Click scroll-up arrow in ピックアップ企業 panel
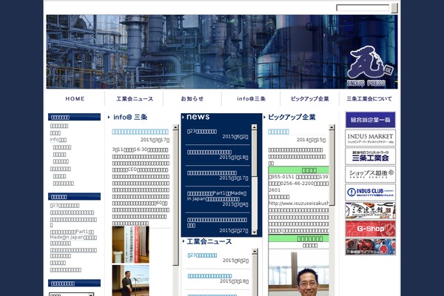Image resolution: width=444 pixels, height=296 pixels. [x=332, y=127]
